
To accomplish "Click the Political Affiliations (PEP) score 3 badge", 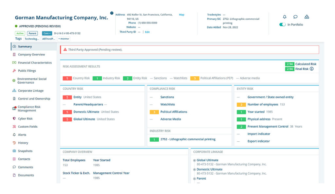I will (195, 79).
